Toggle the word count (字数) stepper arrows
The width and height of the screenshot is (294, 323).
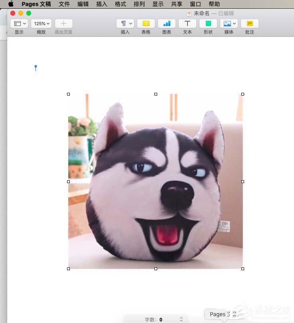pyautogui.click(x=181, y=319)
